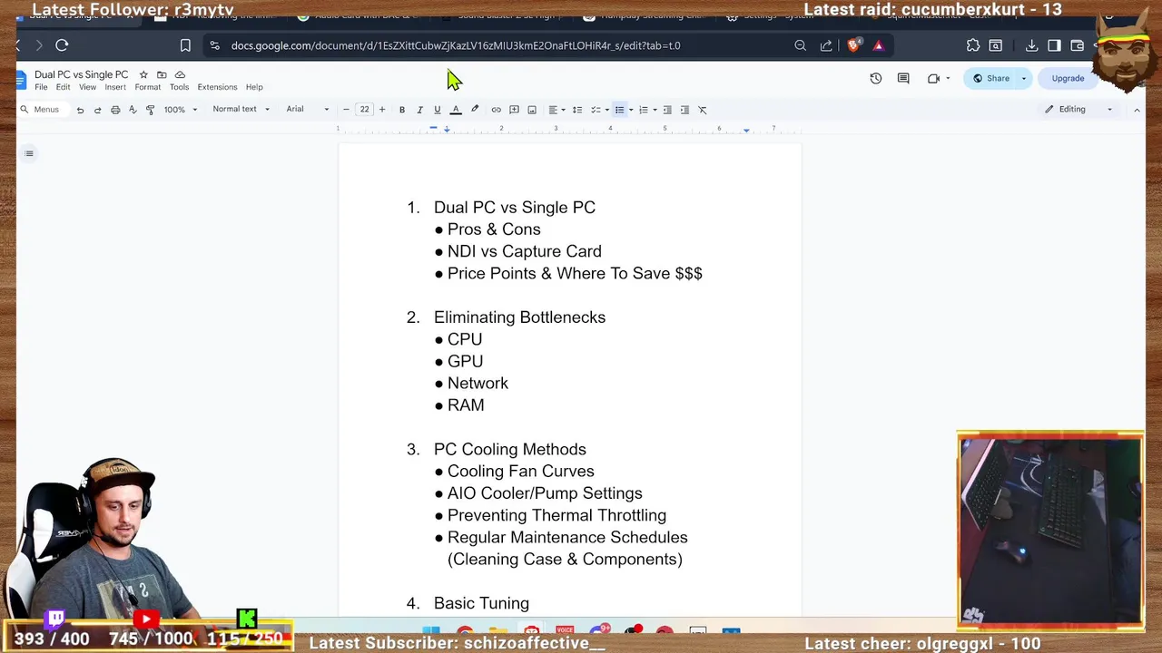This screenshot has width=1162, height=653.
Task: Click the Upgrade button
Action: tap(1068, 78)
